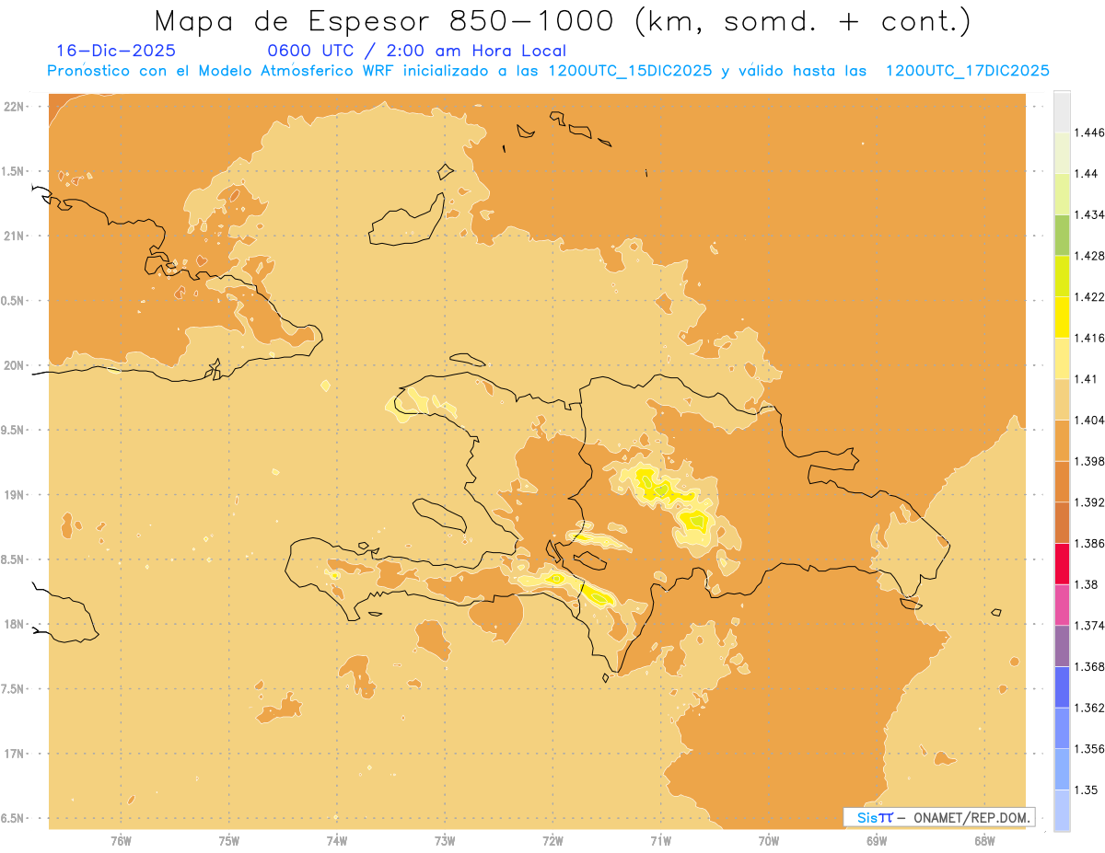Pick the dark orange swatch between 1.386 and 1.392
The image size is (1105, 853).
click(1062, 522)
